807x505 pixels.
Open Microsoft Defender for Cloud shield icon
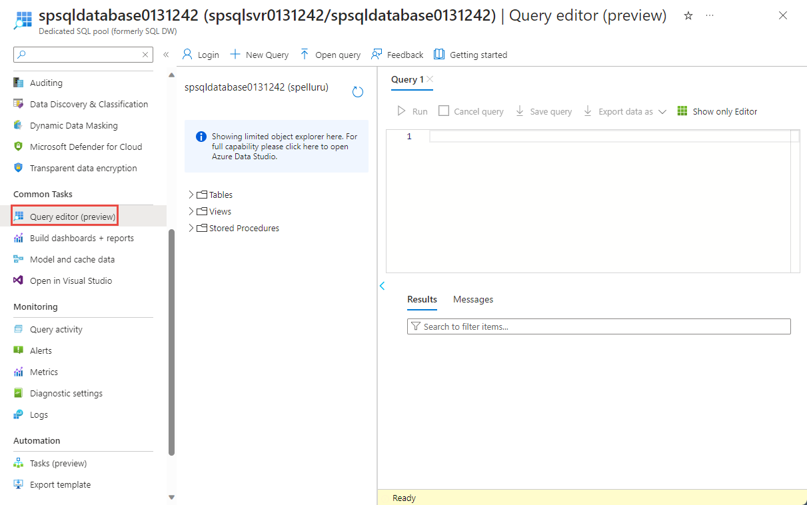point(19,147)
